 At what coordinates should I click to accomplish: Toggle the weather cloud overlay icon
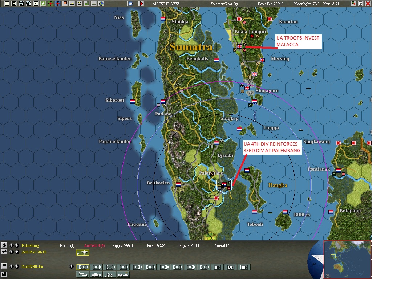130,3
